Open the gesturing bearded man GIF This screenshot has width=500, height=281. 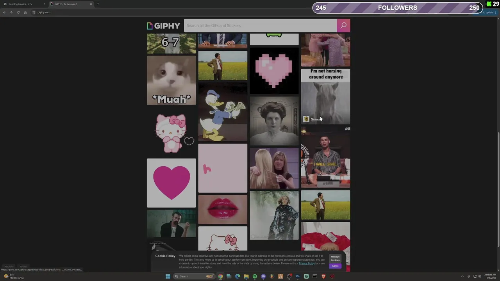(171, 224)
